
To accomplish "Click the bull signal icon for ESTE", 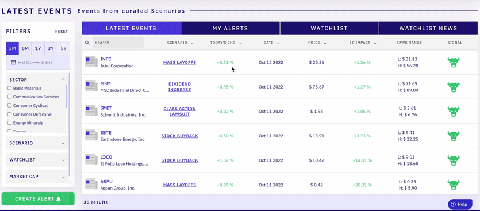I will tap(454, 136).
